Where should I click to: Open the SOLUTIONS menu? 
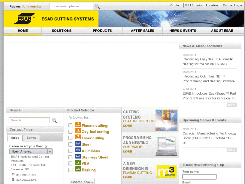click(62, 31)
